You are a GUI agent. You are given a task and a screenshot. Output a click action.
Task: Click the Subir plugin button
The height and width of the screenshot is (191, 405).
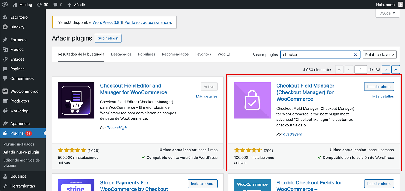coord(108,38)
